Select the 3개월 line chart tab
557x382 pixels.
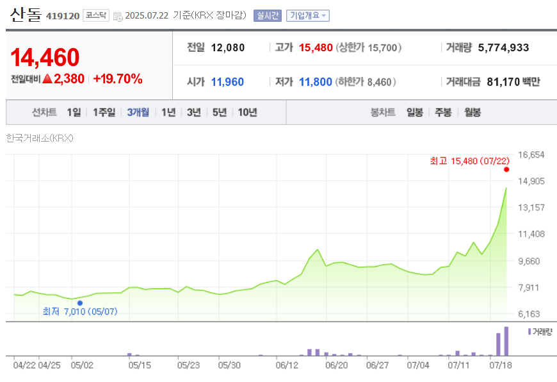138,112
